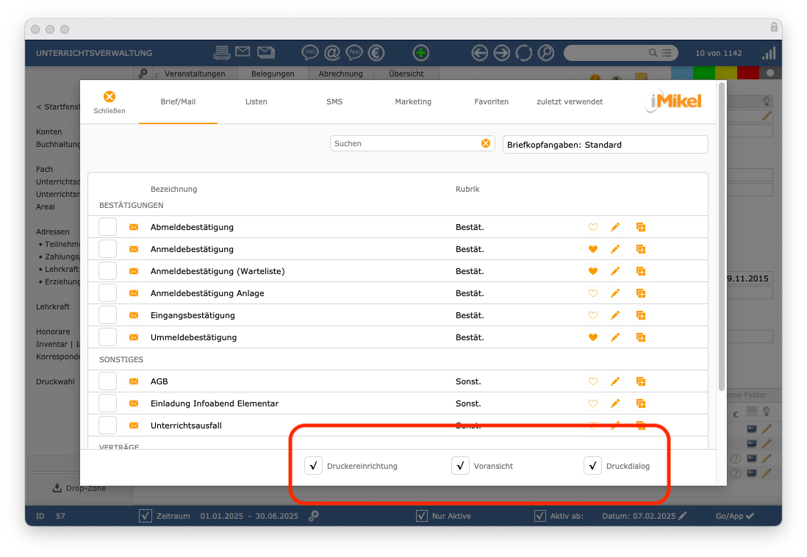Click the gear icon beside Zeitraum dates
This screenshot has width=807, height=557.
coord(314,515)
